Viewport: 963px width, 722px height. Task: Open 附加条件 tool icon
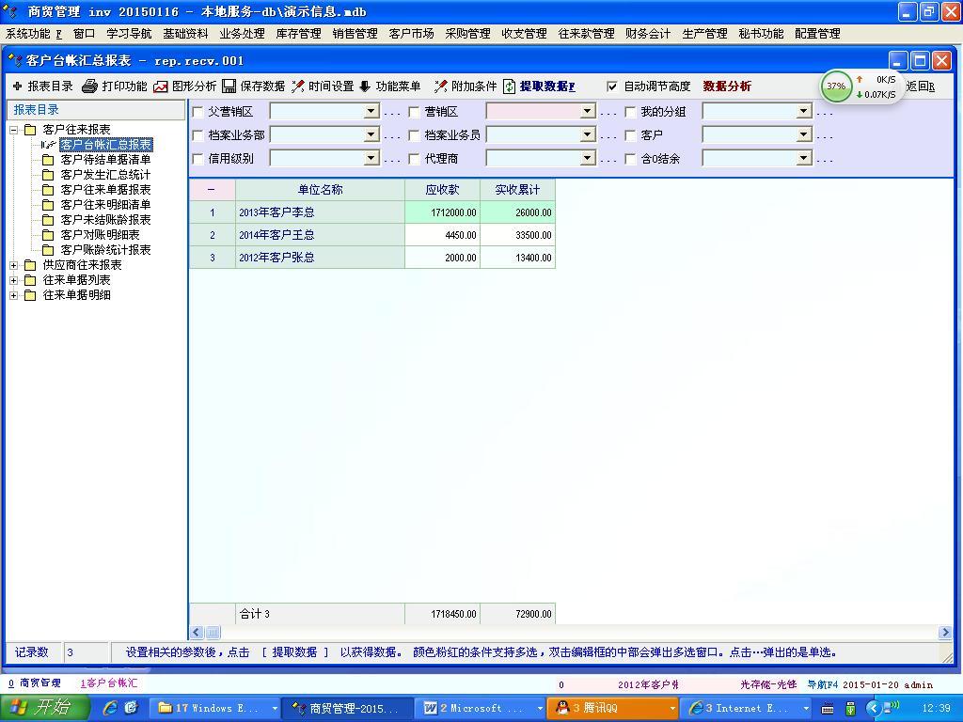click(x=440, y=86)
